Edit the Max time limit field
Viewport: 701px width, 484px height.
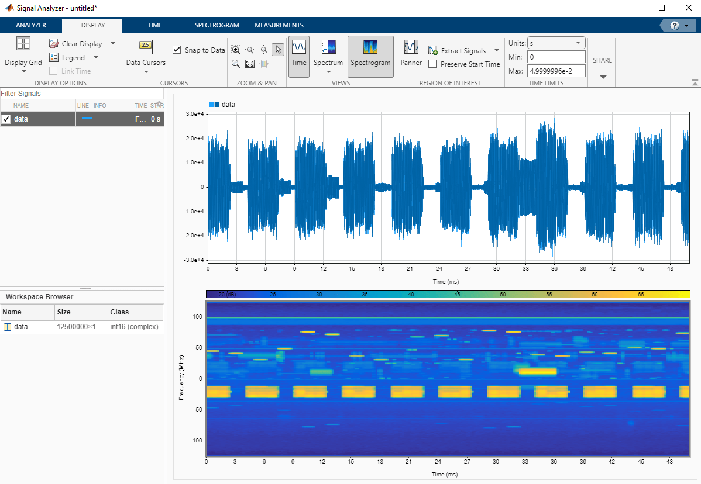(556, 70)
